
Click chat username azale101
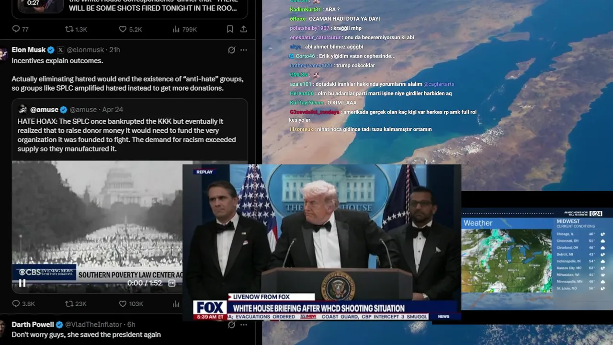[x=300, y=84]
